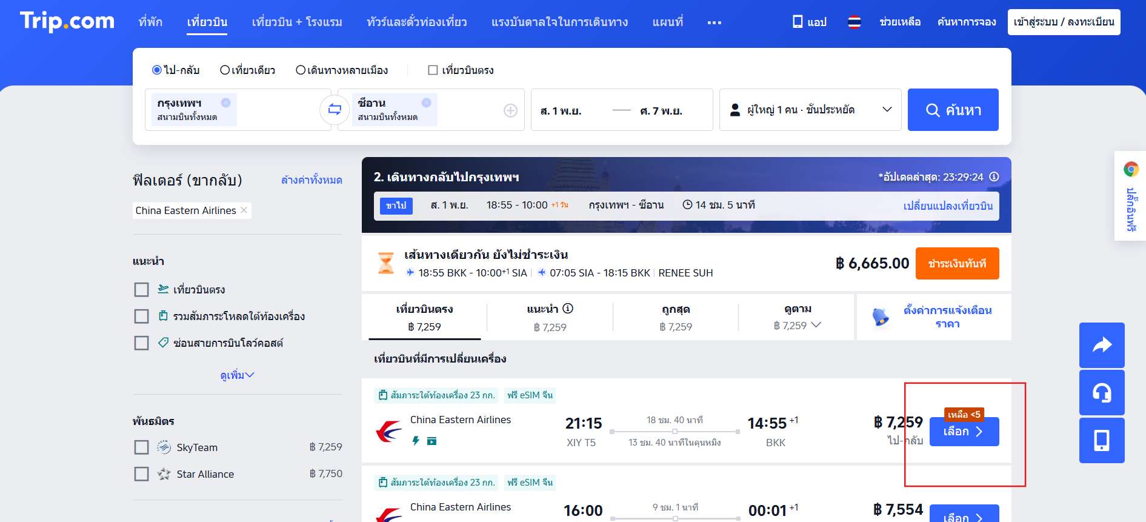Click Chrome extension side tab icon

pyautogui.click(x=1131, y=169)
